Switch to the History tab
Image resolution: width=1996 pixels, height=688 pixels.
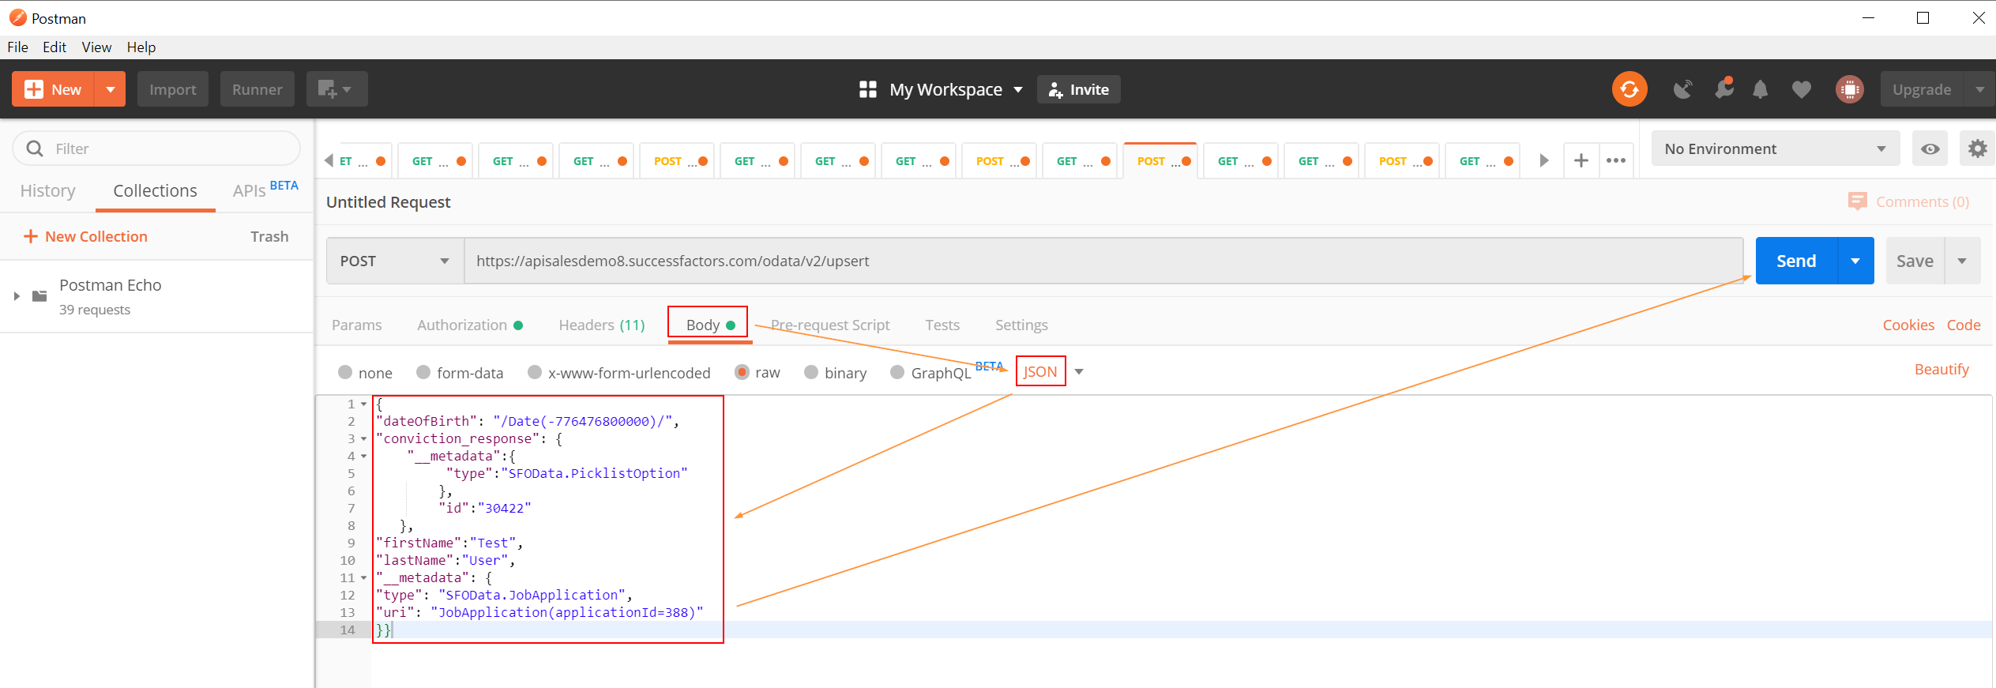(47, 190)
